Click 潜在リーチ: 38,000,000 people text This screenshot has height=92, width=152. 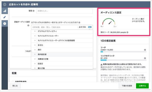tap(113, 32)
